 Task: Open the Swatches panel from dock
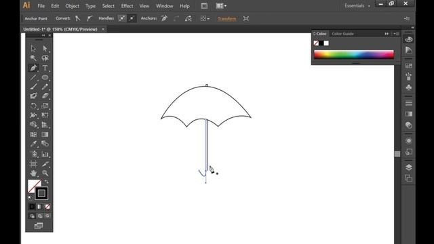pos(408,66)
